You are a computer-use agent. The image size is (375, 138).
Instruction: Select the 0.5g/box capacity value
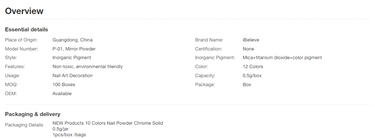(252, 76)
